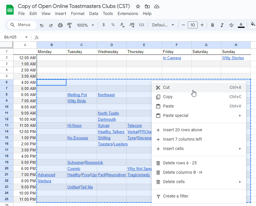Viewport: 256px width, 206px height.
Task: Star this spreadsheet document
Action: pyautogui.click(x=138, y=6)
